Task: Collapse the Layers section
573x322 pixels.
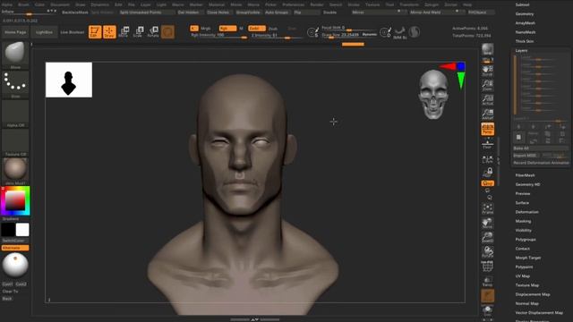Action: point(521,50)
